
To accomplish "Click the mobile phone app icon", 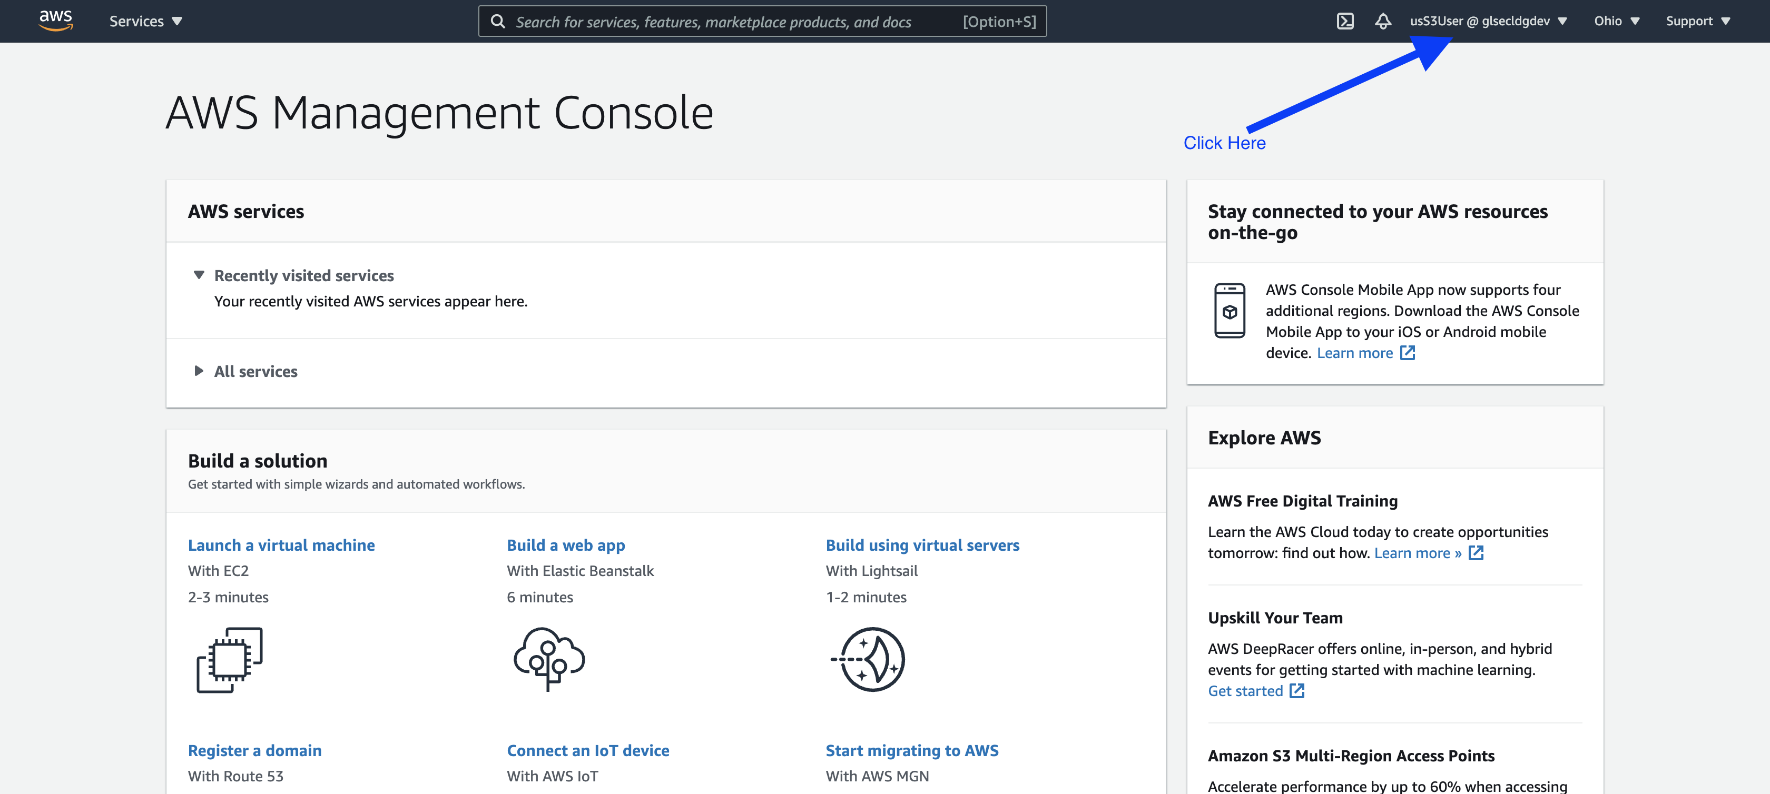I will pyautogui.click(x=1229, y=311).
